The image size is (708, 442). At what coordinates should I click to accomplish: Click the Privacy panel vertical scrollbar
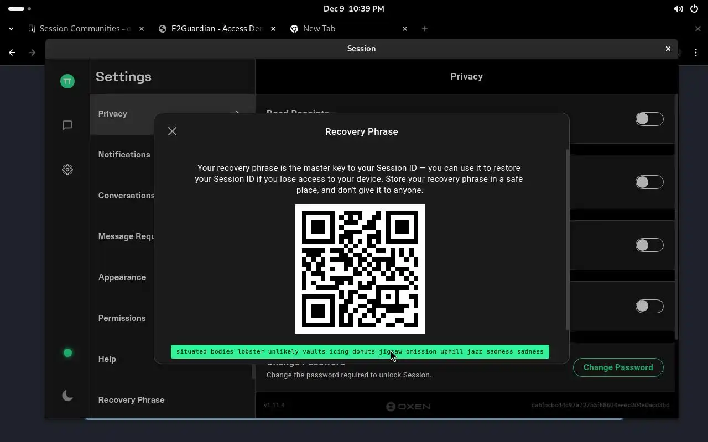point(675,217)
